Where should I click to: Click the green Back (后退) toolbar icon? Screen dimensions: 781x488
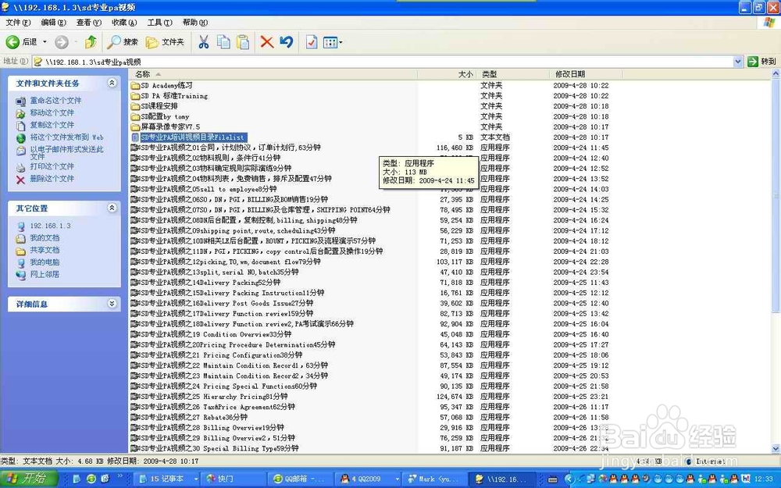pos(12,42)
